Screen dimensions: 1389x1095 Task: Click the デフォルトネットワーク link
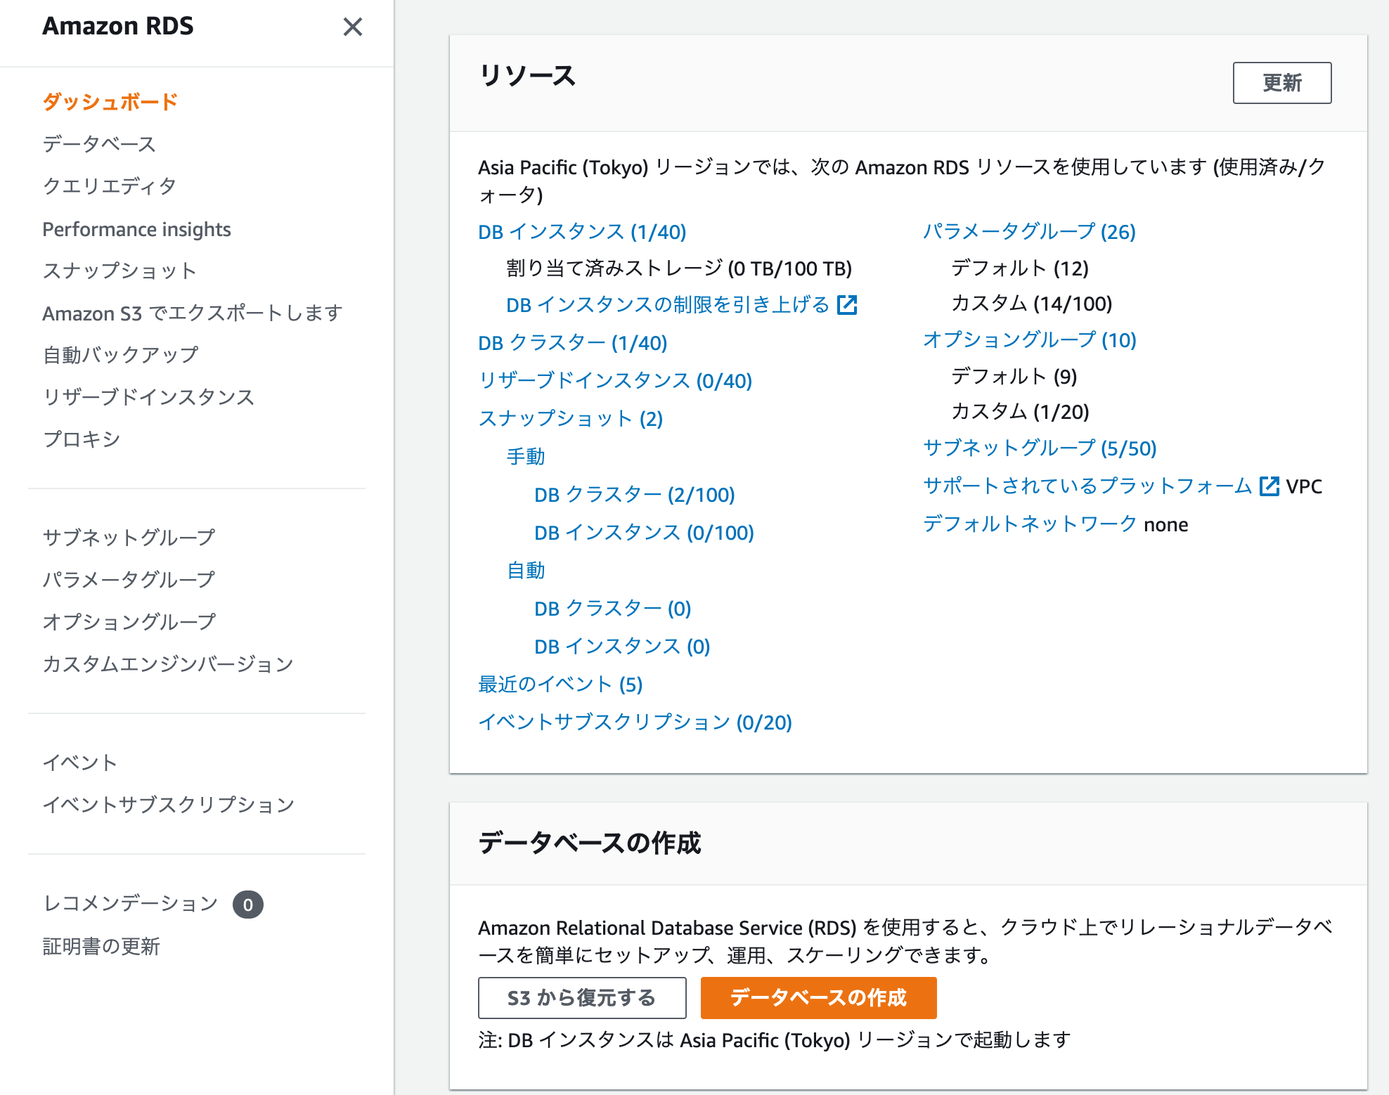1030,524
